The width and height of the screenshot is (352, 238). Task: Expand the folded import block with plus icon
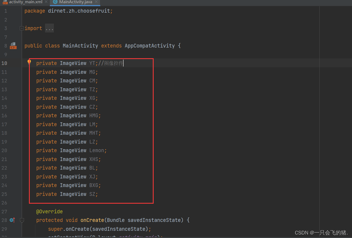click(22, 28)
